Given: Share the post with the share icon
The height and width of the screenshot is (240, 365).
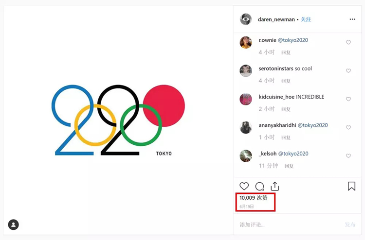Looking at the screenshot, I should point(275,186).
